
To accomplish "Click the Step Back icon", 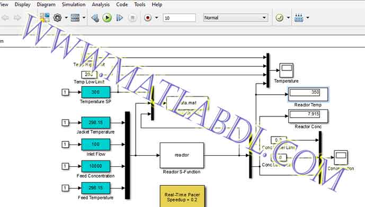I will pyautogui.click(x=95, y=17).
